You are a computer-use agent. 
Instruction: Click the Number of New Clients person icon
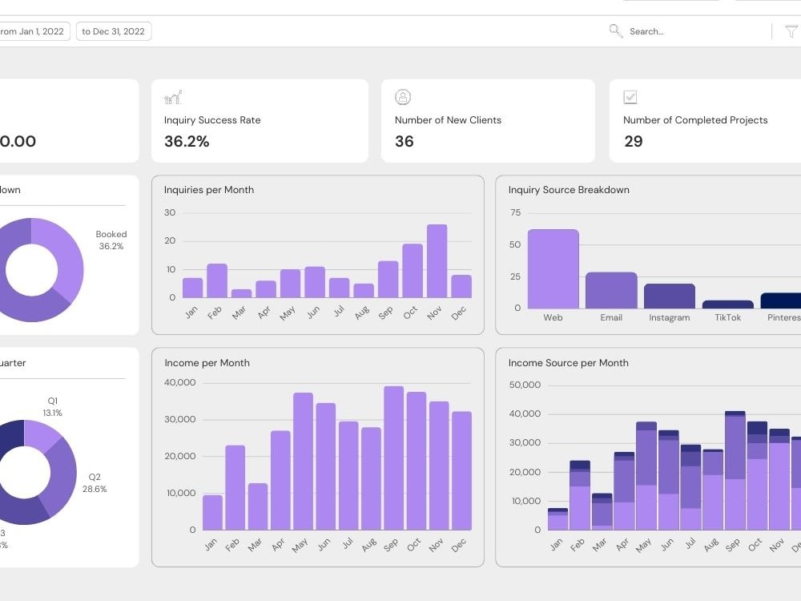tap(403, 96)
